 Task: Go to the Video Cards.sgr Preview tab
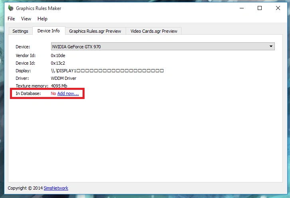154,31
